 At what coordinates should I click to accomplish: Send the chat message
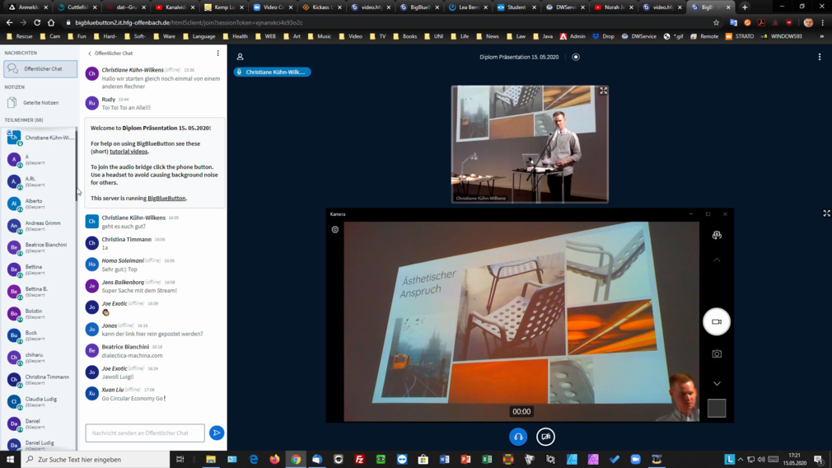coord(217,433)
